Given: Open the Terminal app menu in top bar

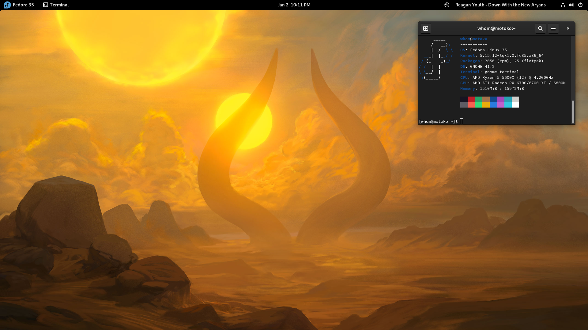Looking at the screenshot, I should click(x=56, y=5).
